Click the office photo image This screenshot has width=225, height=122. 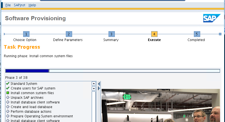[x=161, y=106]
